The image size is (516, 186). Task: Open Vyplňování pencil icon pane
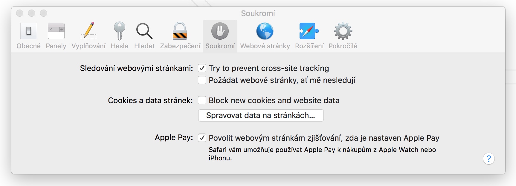[88, 31]
